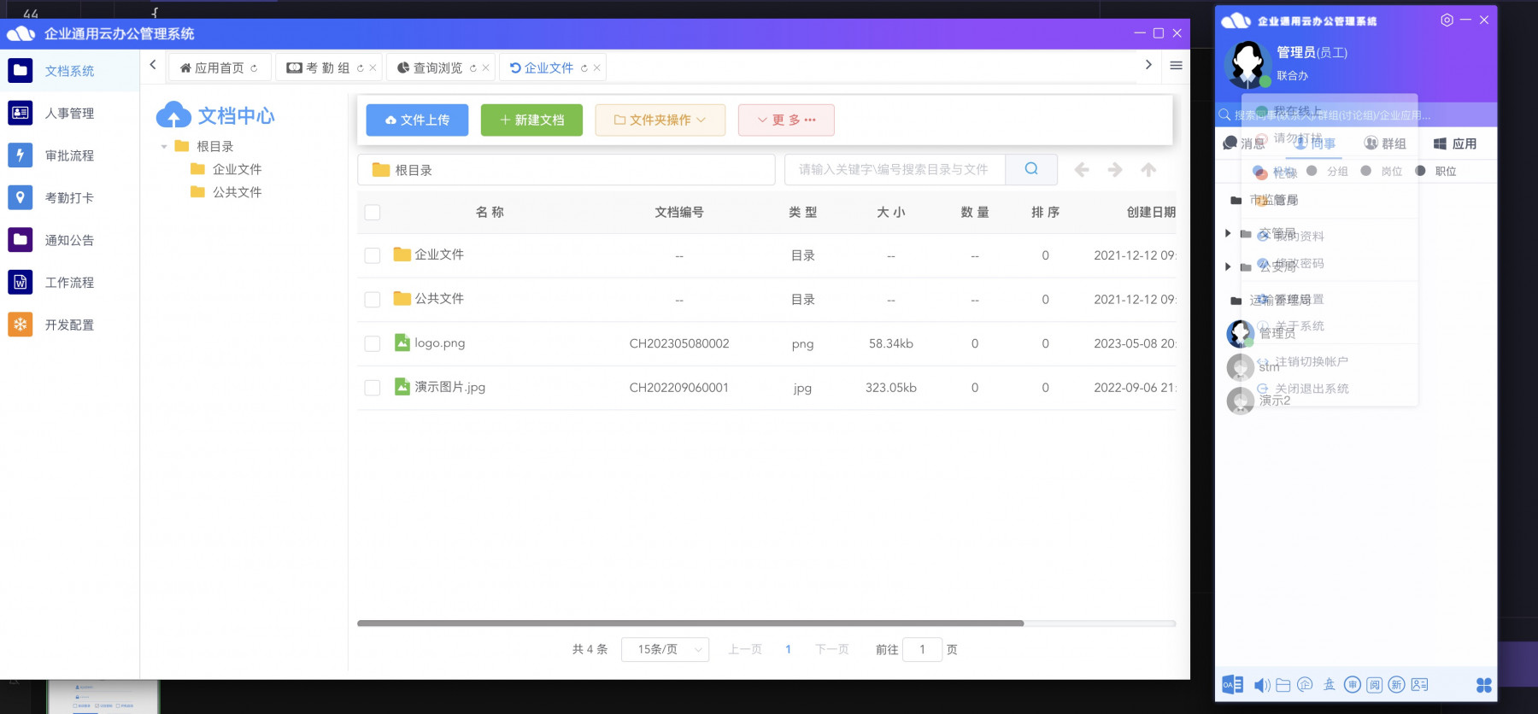The image size is (1538, 714).
Task: Click page number 1 in pagination
Action: coord(788,649)
